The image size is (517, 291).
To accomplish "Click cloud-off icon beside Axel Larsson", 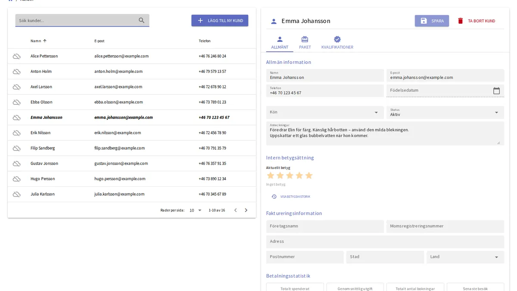I will [x=16, y=87].
